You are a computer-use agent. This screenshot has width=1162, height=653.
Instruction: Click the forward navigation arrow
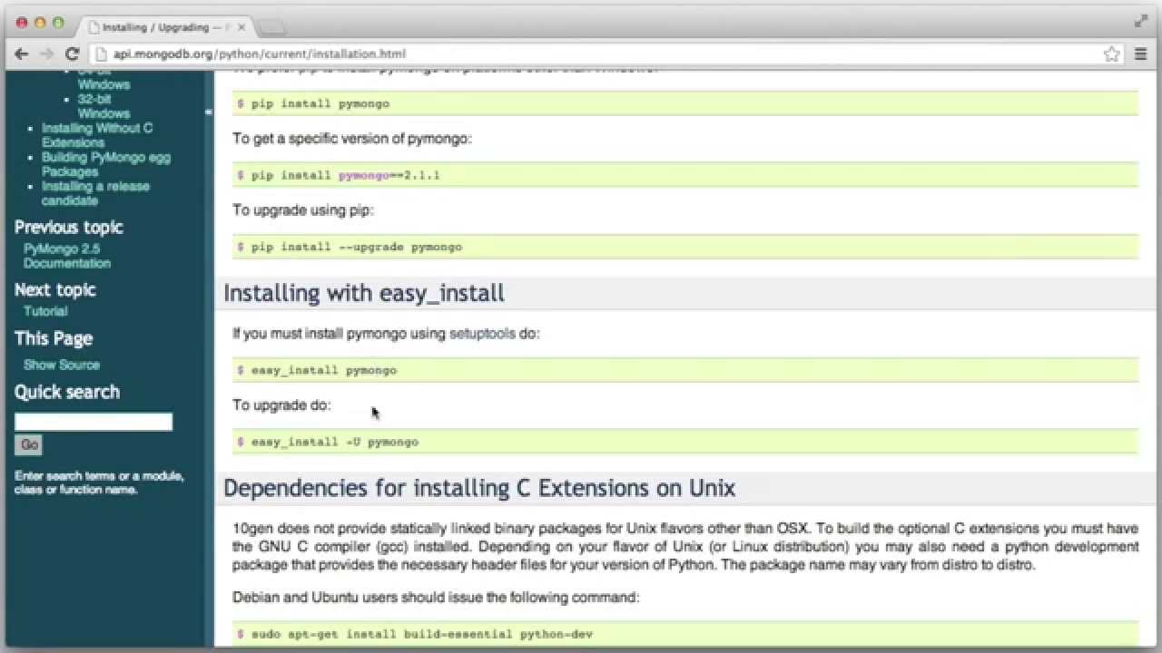47,54
